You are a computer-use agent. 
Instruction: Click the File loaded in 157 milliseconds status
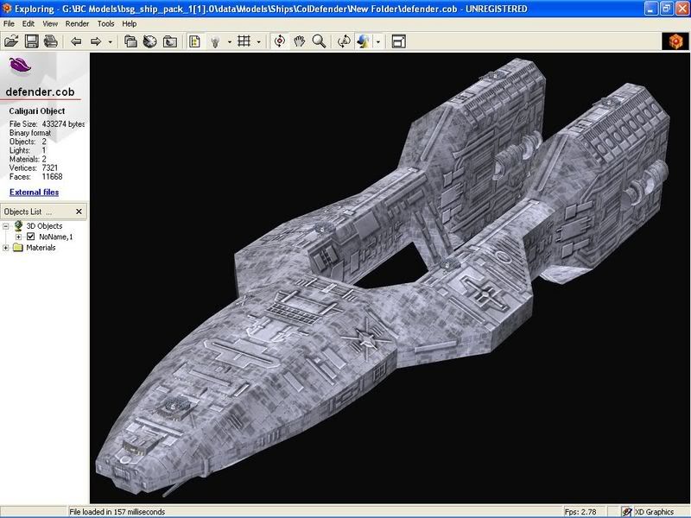tap(117, 512)
